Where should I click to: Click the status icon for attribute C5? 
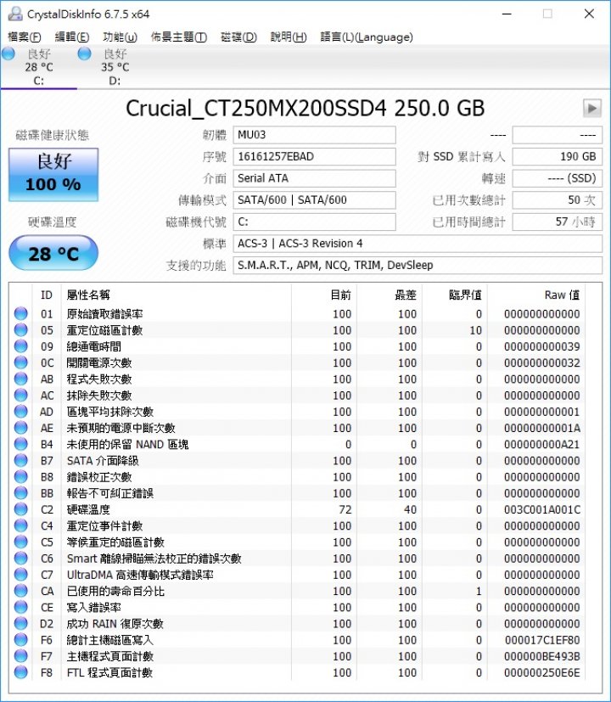point(21,542)
